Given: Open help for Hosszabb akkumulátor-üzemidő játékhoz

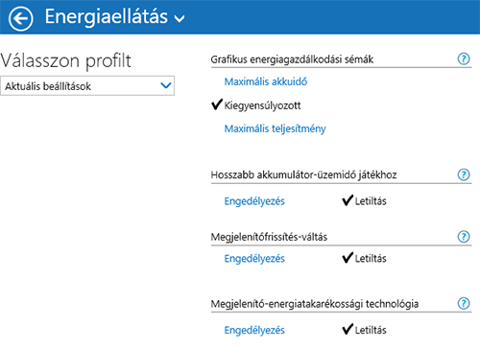Looking at the screenshot, I should click(464, 174).
